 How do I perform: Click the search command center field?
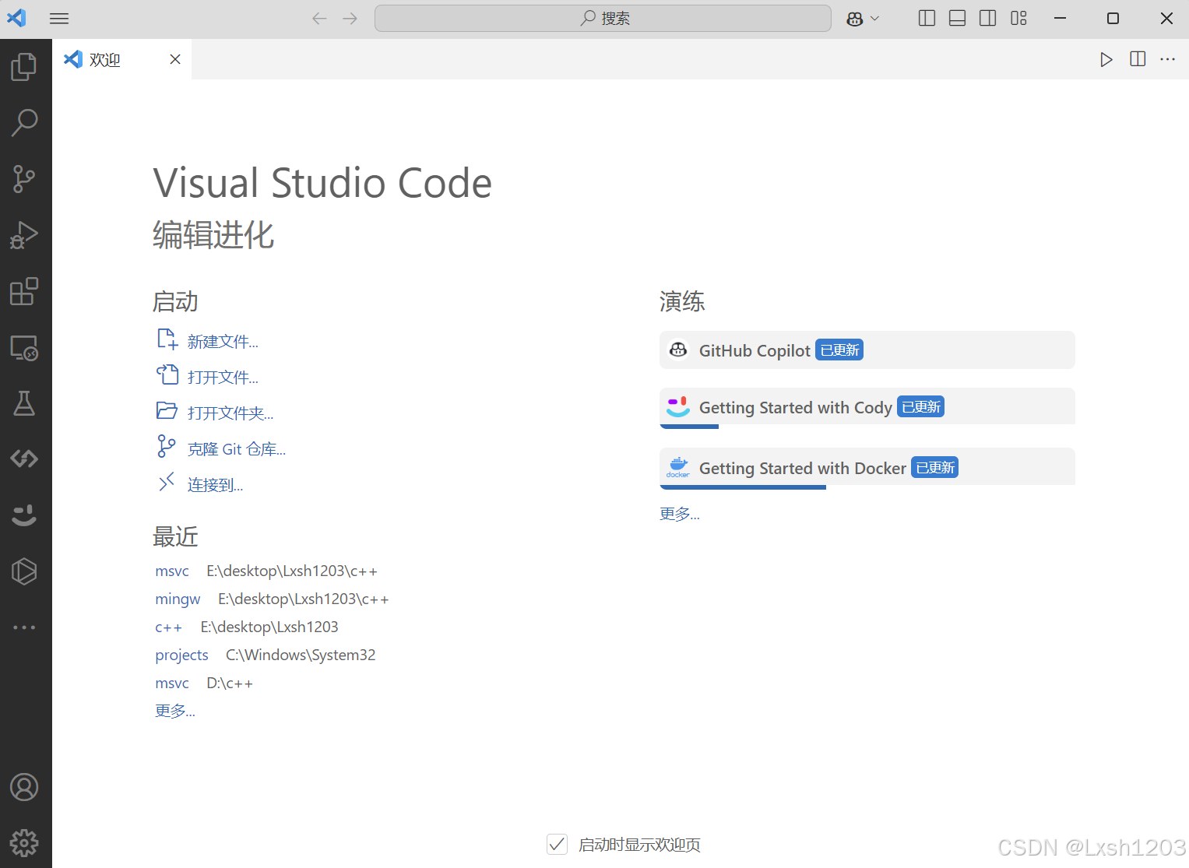tap(603, 19)
